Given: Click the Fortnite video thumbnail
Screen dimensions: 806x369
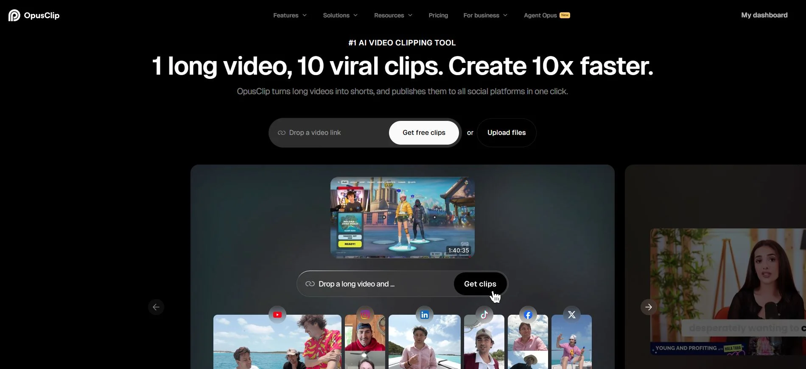Looking at the screenshot, I should pos(402,218).
